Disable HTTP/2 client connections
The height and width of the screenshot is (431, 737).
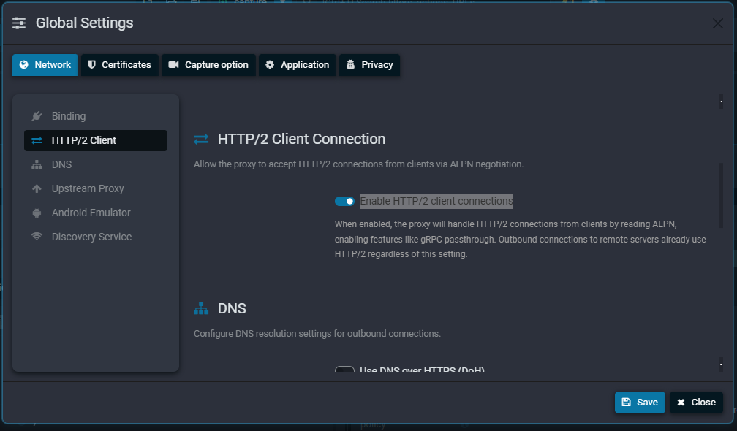pyautogui.click(x=344, y=200)
